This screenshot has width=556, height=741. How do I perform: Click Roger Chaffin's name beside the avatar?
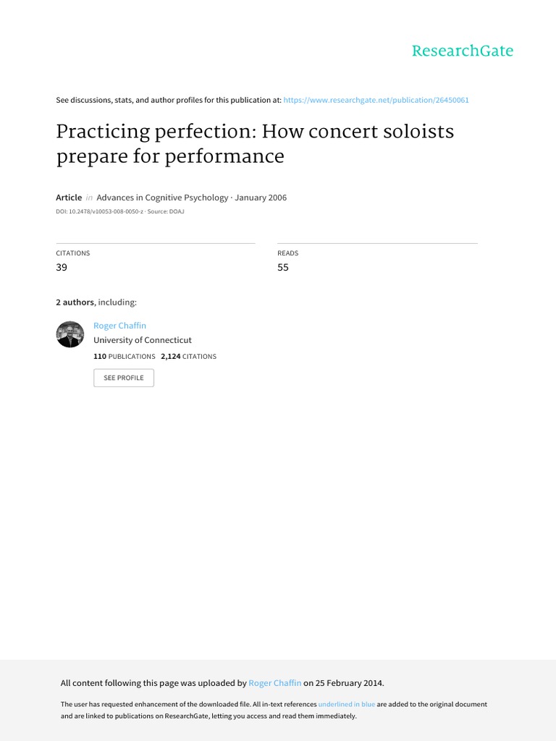119,326
